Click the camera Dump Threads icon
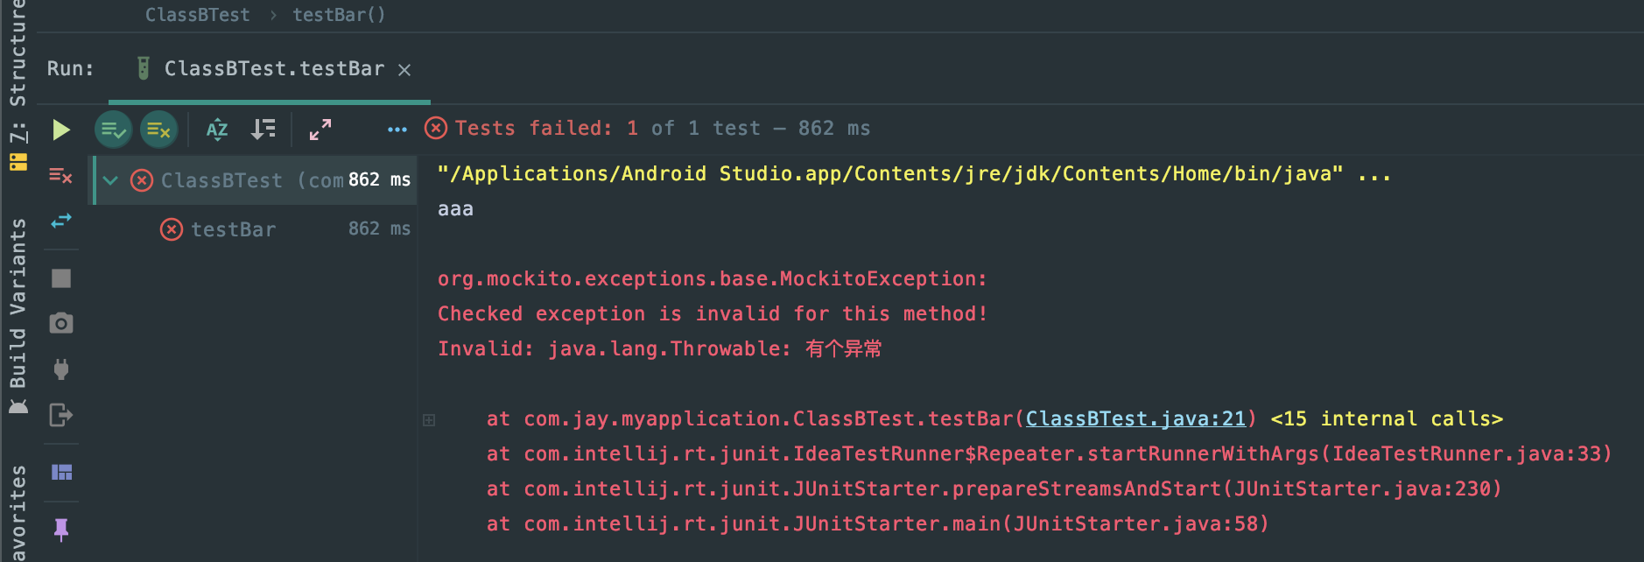The height and width of the screenshot is (562, 1644). point(60,323)
